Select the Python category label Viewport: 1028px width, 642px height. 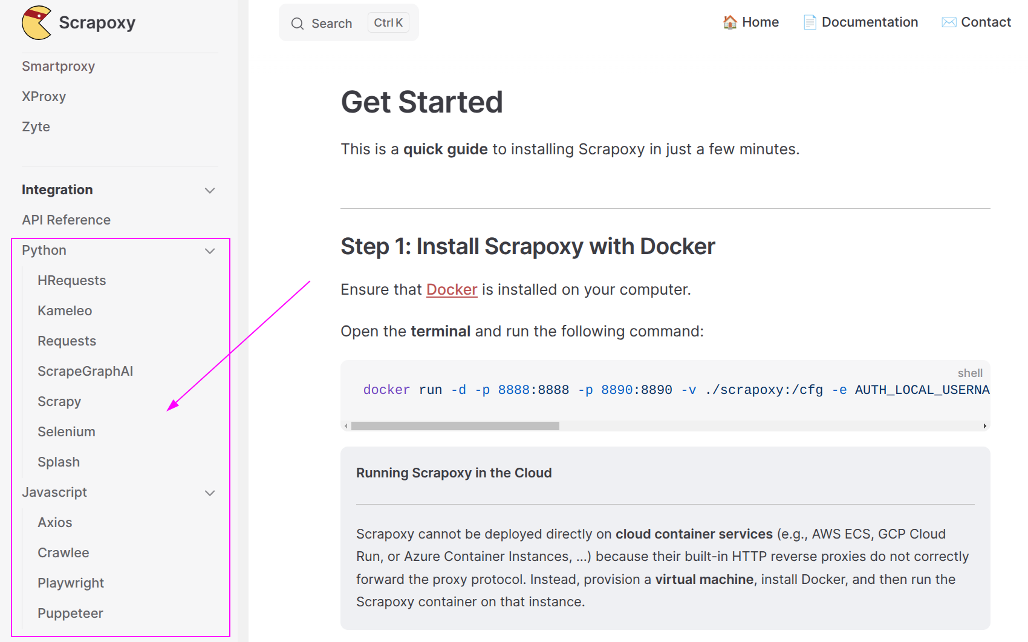[x=44, y=251]
